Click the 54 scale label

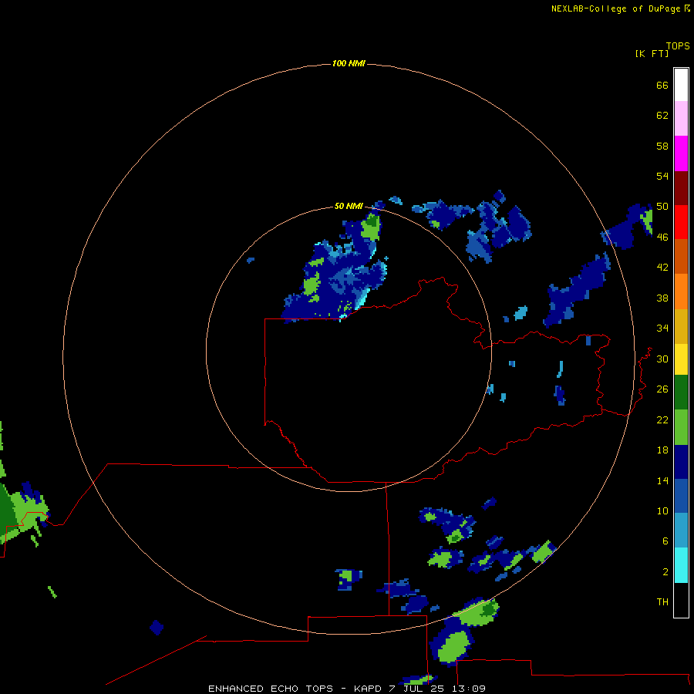point(662,176)
